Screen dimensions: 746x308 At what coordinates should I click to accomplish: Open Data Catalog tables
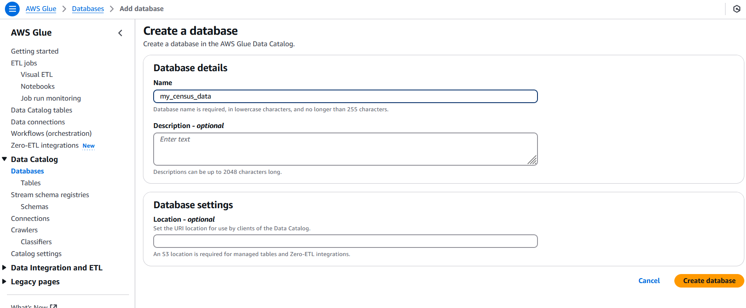click(x=41, y=110)
